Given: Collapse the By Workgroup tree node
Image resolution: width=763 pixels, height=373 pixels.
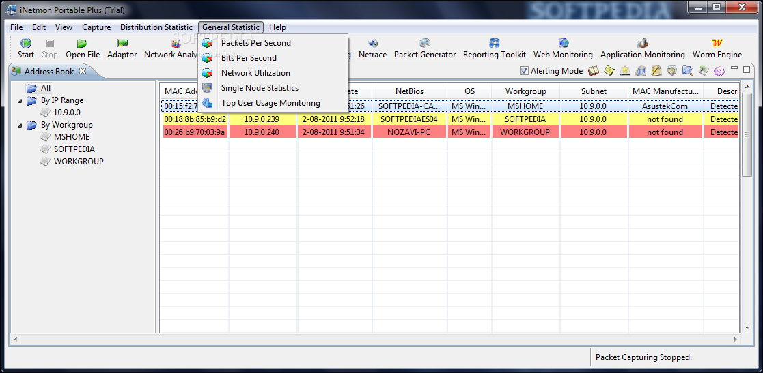Looking at the screenshot, I should point(20,125).
